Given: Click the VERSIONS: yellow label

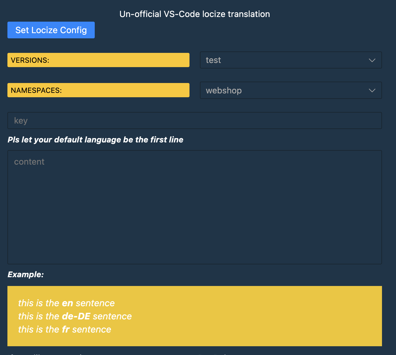Looking at the screenshot, I should click(x=98, y=60).
